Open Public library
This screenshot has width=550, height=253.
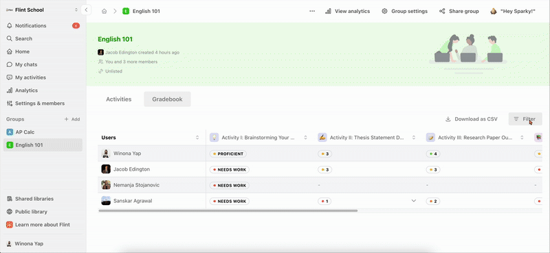tap(43, 212)
